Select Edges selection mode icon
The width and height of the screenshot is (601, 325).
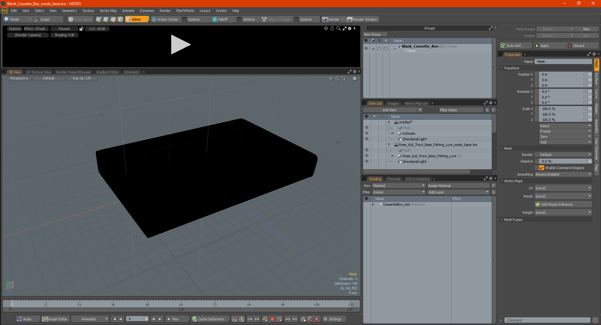click(106, 19)
